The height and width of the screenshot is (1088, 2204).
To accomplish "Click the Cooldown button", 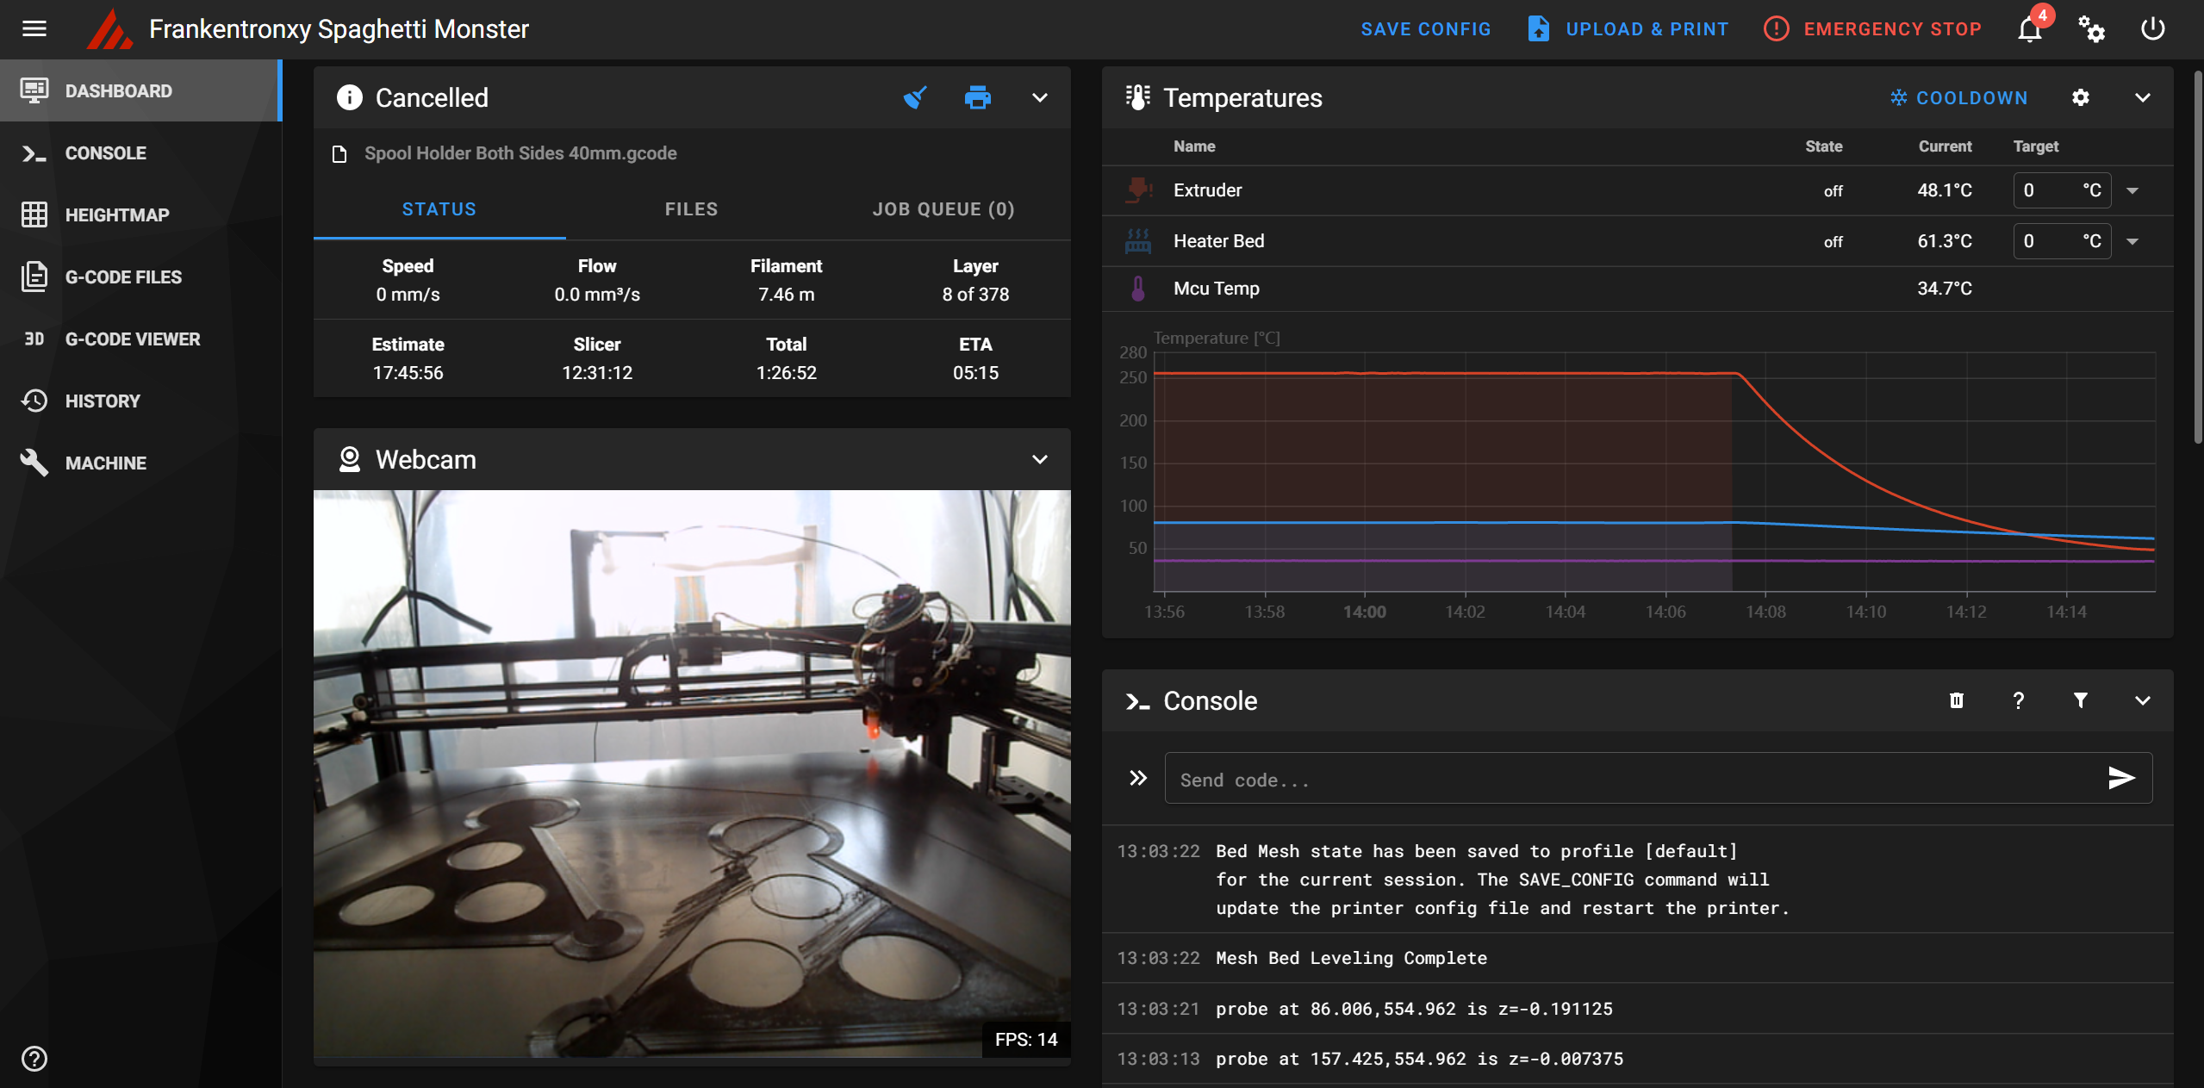I will click(1958, 98).
